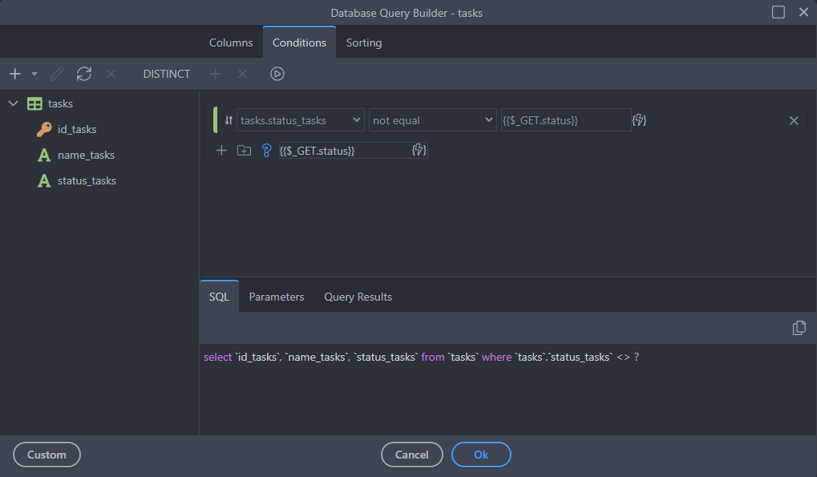Collapse the tasks table tree node
817x477 pixels.
14,103
